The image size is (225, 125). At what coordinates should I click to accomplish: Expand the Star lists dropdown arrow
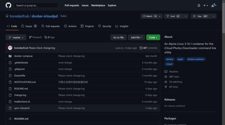coord(213,16)
